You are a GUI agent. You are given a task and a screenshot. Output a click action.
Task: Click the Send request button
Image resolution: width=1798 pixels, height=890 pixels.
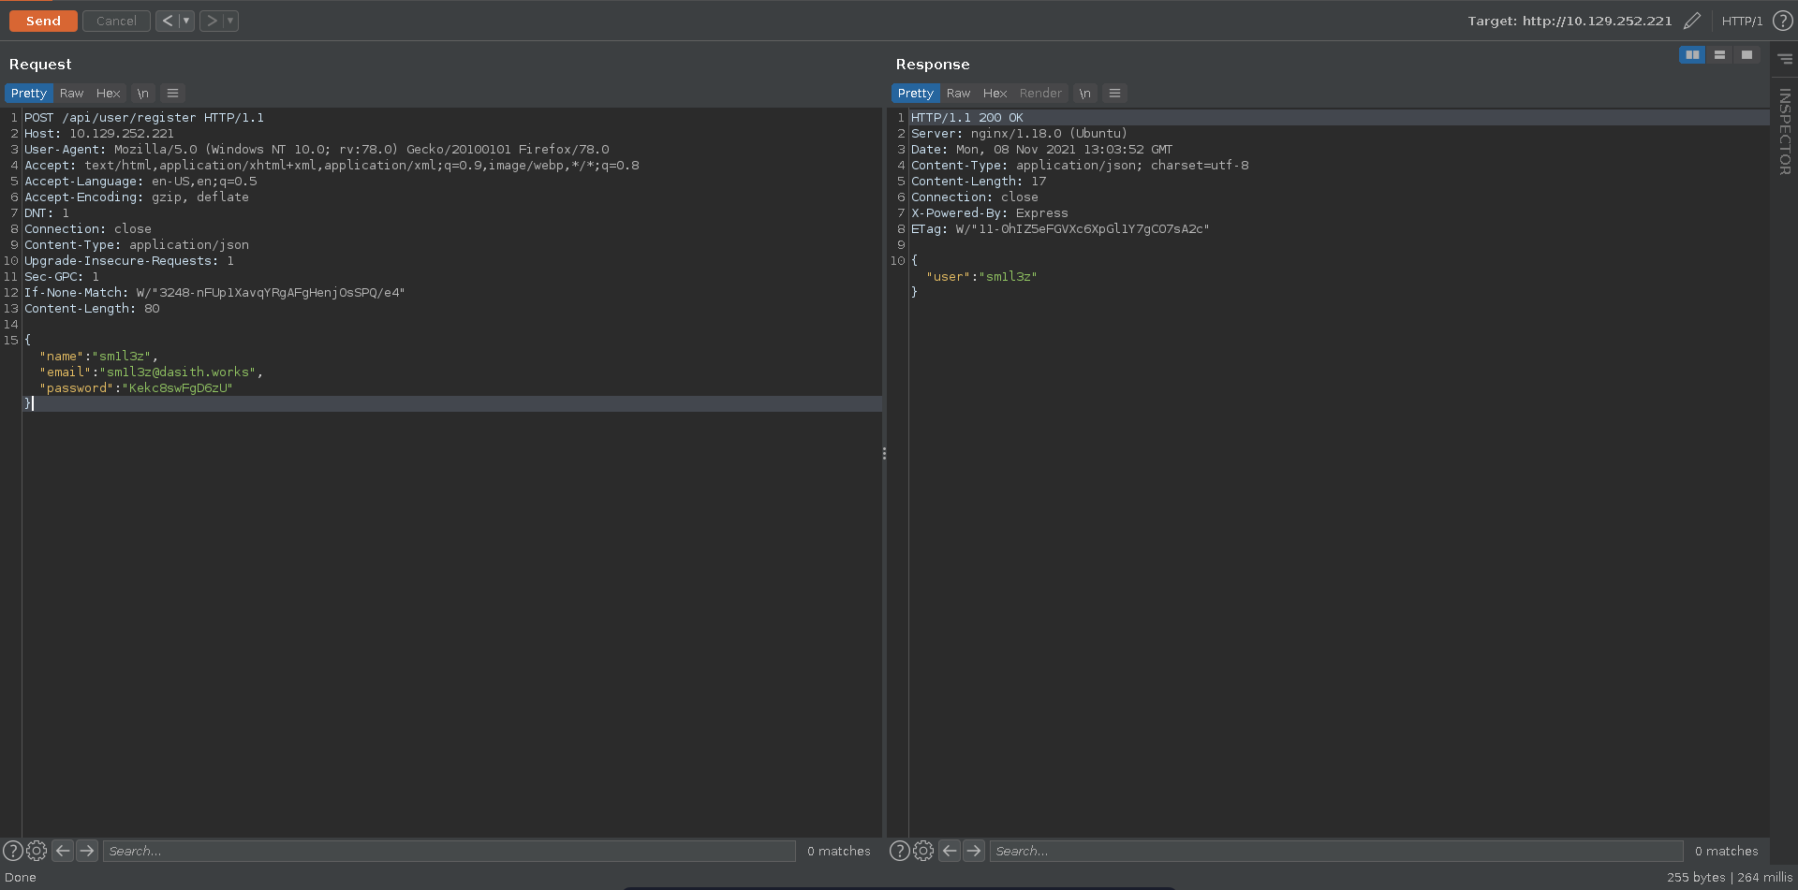coord(43,21)
